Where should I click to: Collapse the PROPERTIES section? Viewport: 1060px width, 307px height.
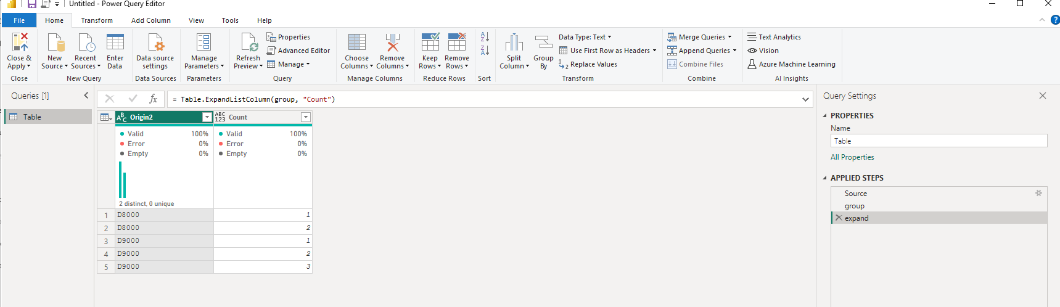(825, 115)
